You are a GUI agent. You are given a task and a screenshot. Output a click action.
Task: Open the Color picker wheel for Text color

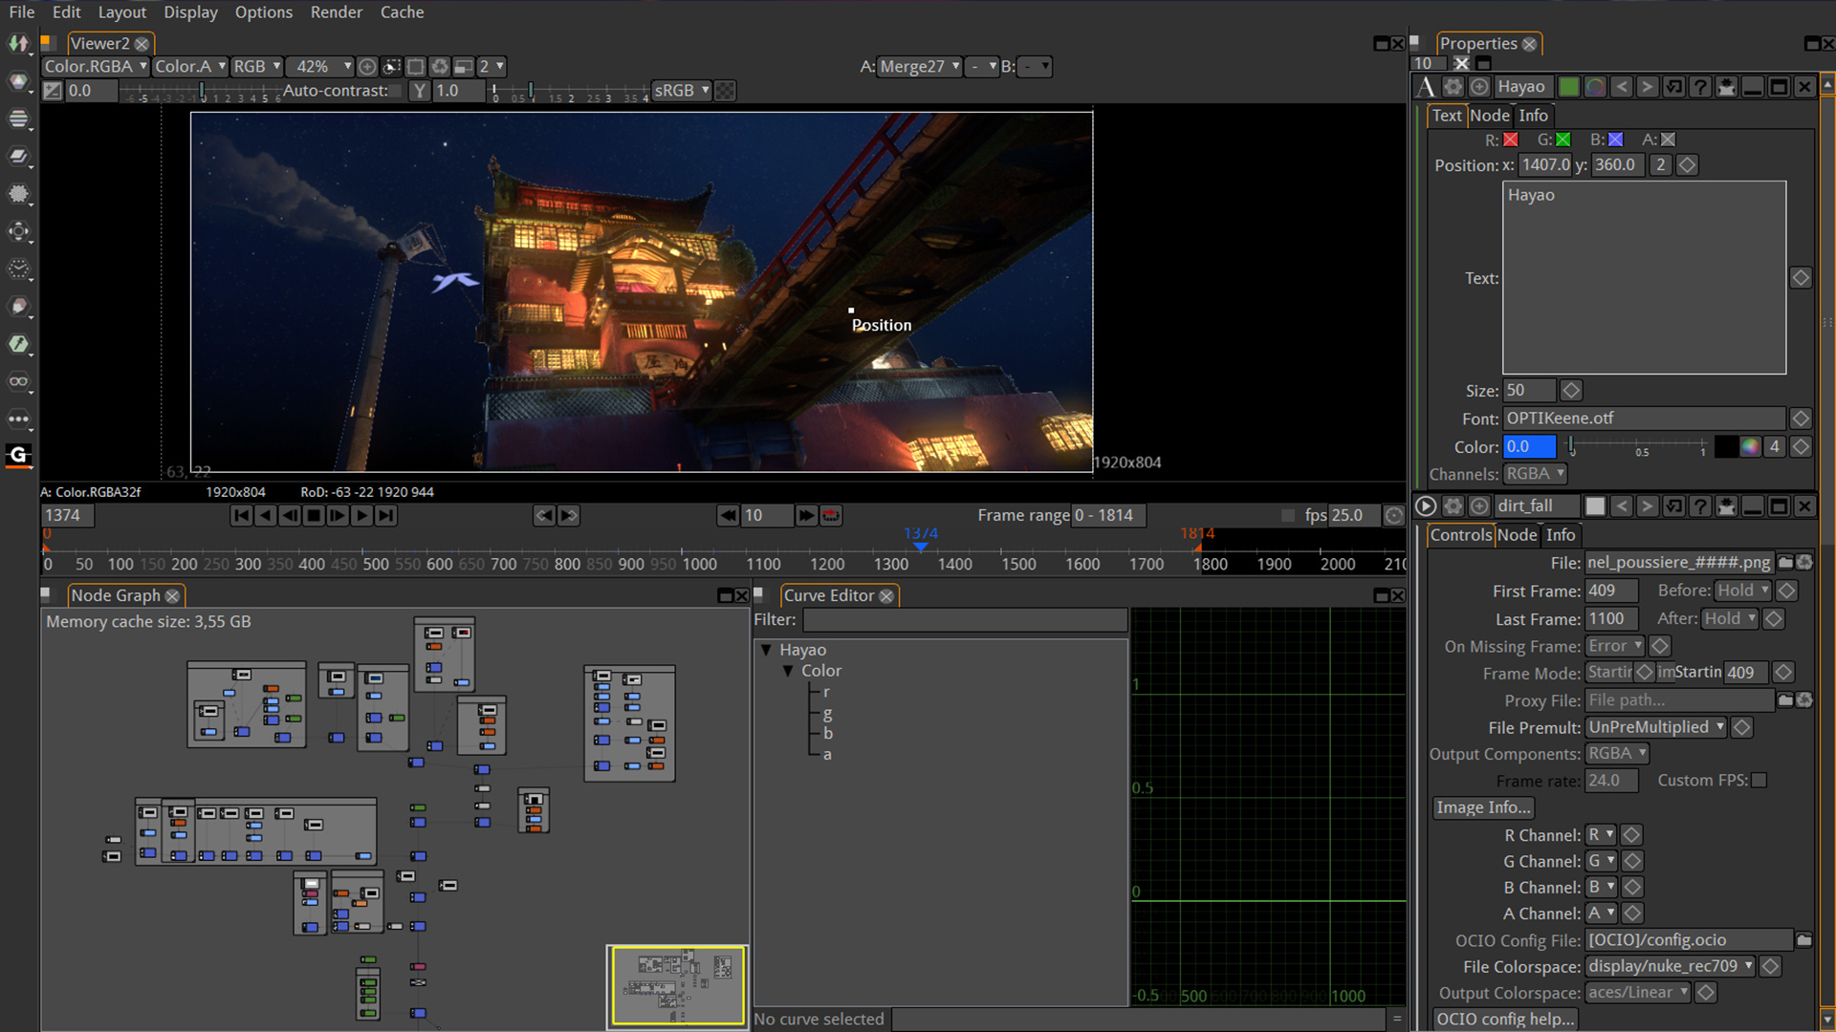point(1750,447)
